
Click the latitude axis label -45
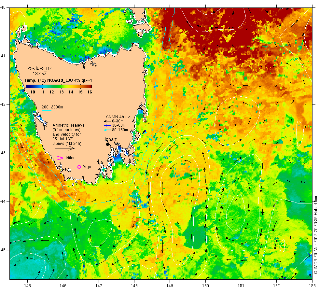pos(3,250)
